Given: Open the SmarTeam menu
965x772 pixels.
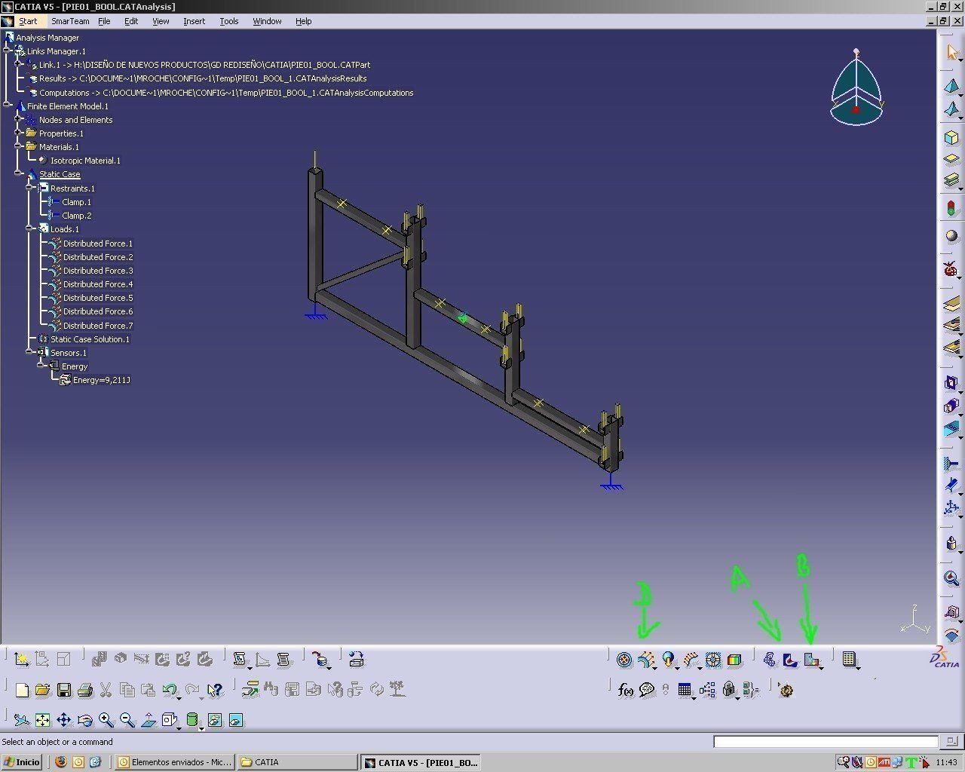Looking at the screenshot, I should (70, 21).
